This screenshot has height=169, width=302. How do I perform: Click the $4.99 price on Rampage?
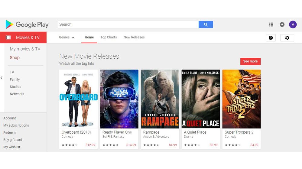tap(173, 145)
